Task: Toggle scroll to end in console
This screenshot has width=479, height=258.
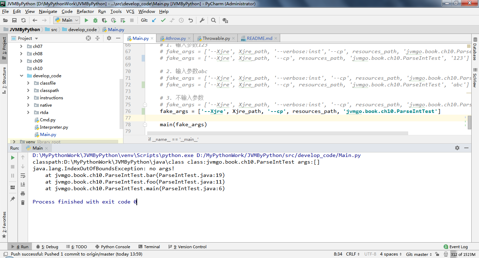Action: pos(23,185)
